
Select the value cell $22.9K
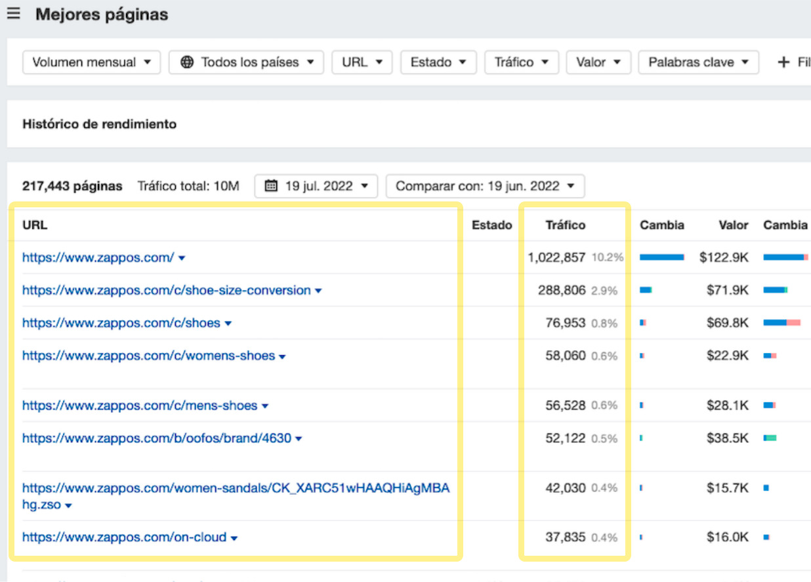click(x=728, y=356)
